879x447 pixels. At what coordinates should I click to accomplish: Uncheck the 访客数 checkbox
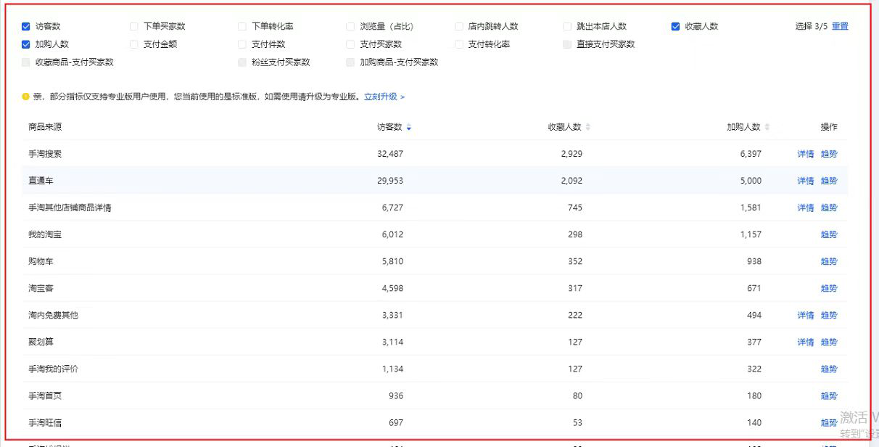[x=26, y=27]
